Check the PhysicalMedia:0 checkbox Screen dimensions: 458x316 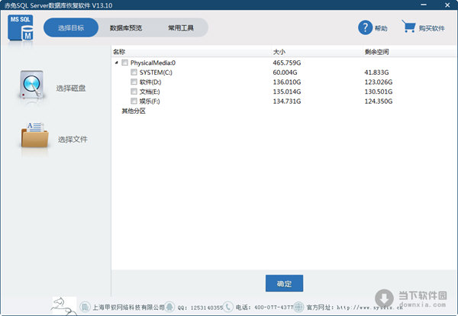[125, 63]
